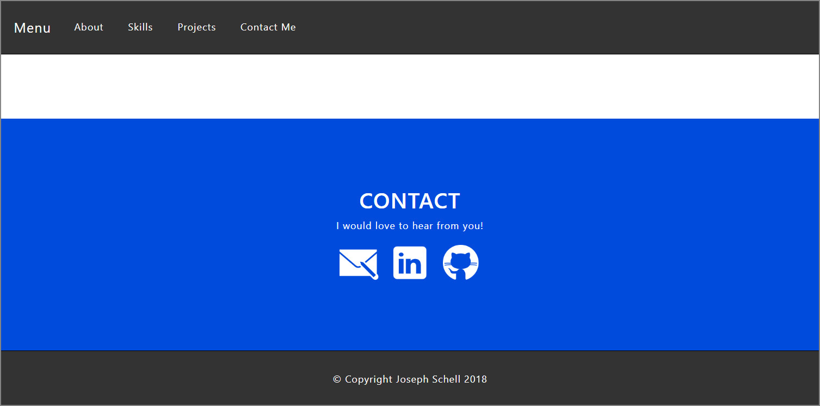Click the phrase about hearing from you
The width and height of the screenshot is (820, 406).
pyautogui.click(x=410, y=225)
